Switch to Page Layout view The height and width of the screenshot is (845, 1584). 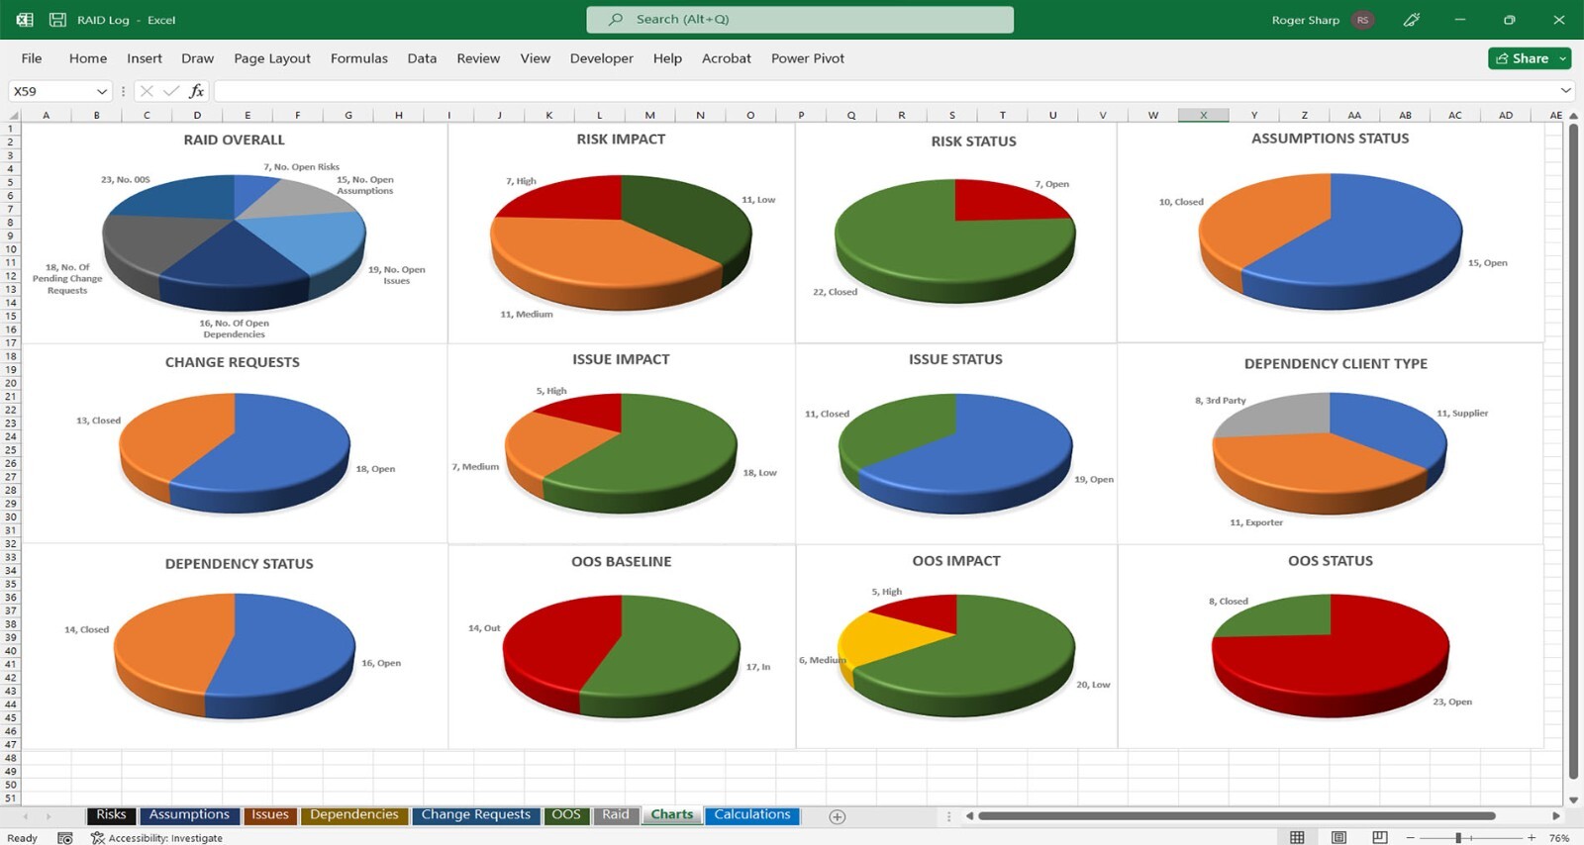click(1338, 838)
